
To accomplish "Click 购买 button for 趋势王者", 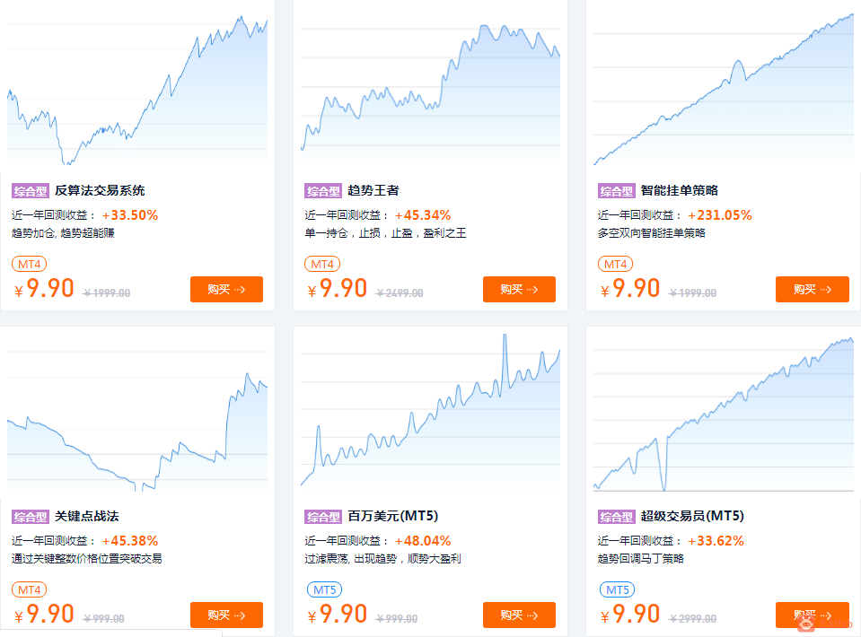I will pyautogui.click(x=519, y=289).
